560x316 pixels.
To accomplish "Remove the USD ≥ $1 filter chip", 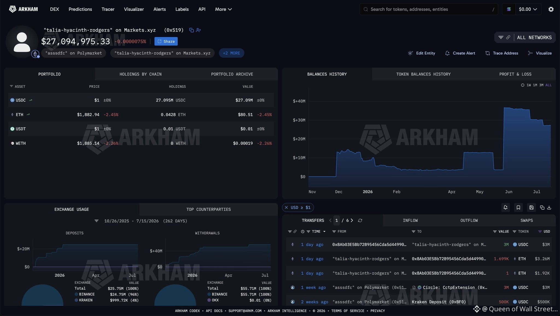I will point(286,207).
